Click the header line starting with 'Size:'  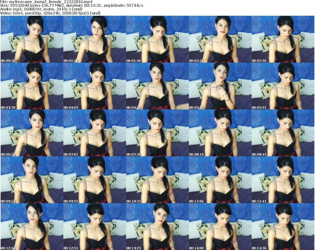pyautogui.click(x=71, y=6)
